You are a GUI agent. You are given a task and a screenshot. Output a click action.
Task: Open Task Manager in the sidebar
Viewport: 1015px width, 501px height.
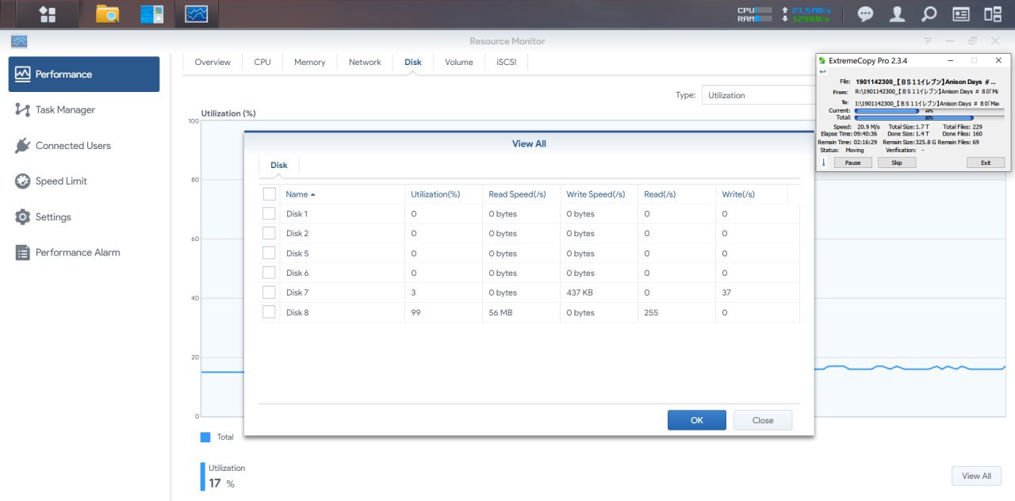click(x=65, y=110)
